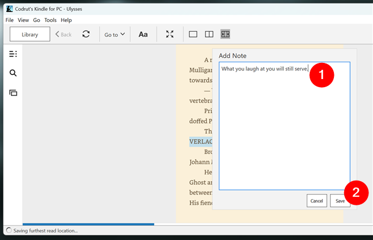The image size is (373, 240).
Task: Open the Tools menu
Action: pyautogui.click(x=50, y=20)
